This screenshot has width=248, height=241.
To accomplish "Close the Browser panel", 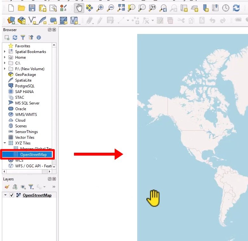I will coord(54,30).
